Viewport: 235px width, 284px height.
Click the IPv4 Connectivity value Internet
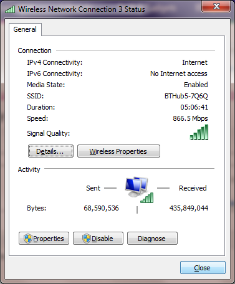point(194,62)
